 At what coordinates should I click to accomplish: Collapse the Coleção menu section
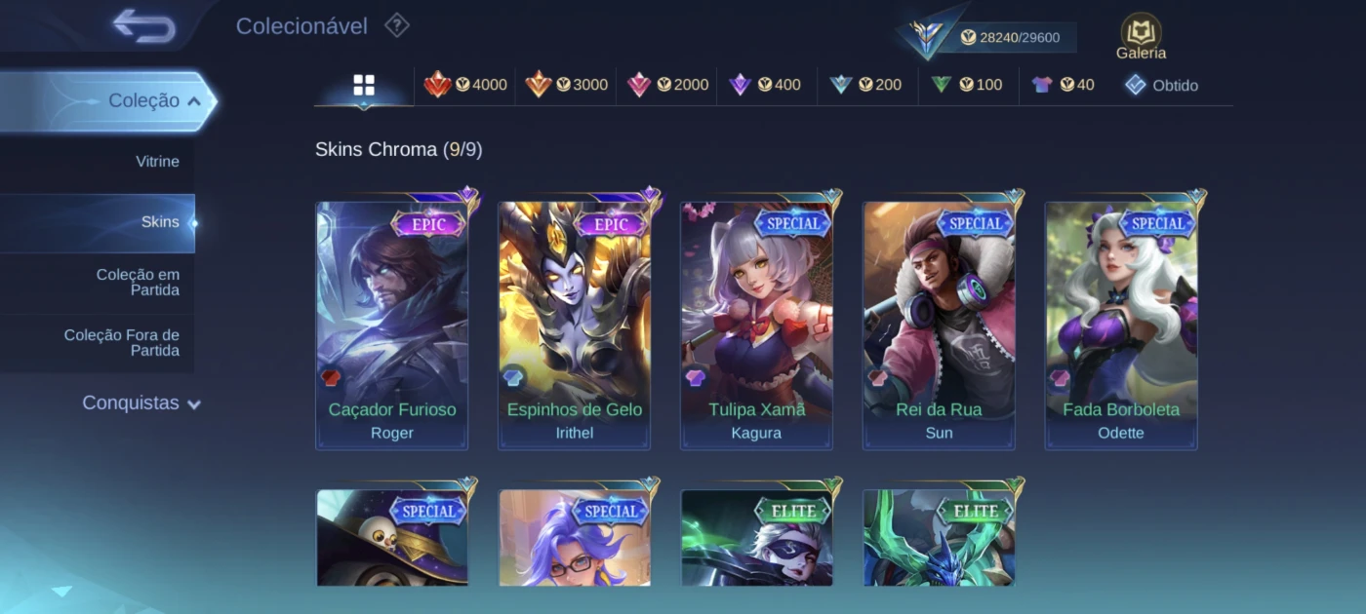(105, 100)
